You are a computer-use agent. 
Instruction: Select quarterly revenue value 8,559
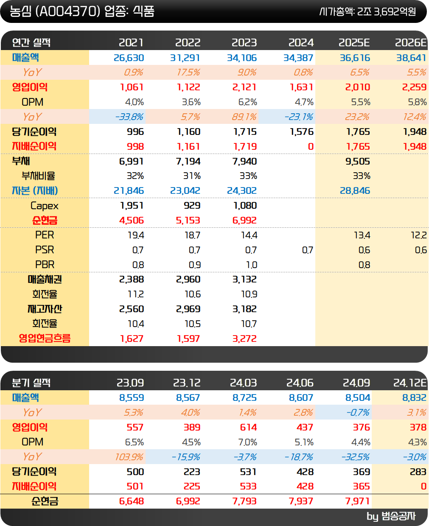pos(132,398)
